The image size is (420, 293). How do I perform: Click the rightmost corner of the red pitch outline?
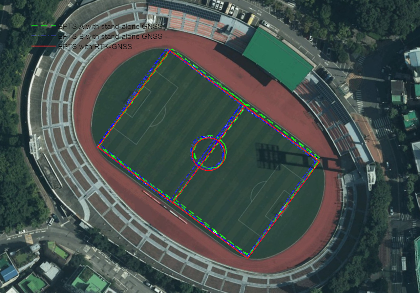pyautogui.click(x=319, y=161)
